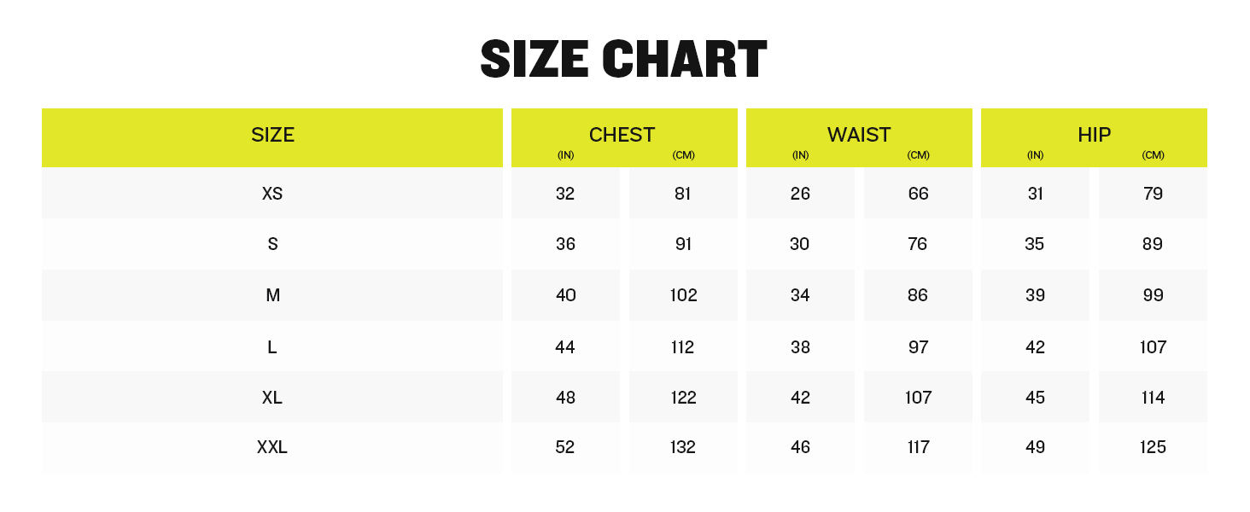Click S waist value 30 inches

coord(800,244)
